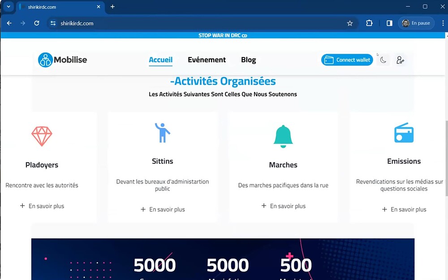Click the Connect wallet button
Image resolution: width=448 pixels, height=280 pixels.
pos(347,60)
